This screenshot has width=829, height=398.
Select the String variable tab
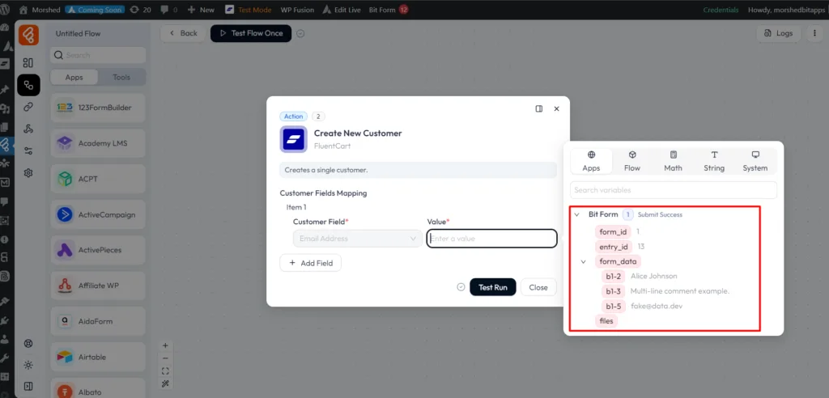coord(714,161)
